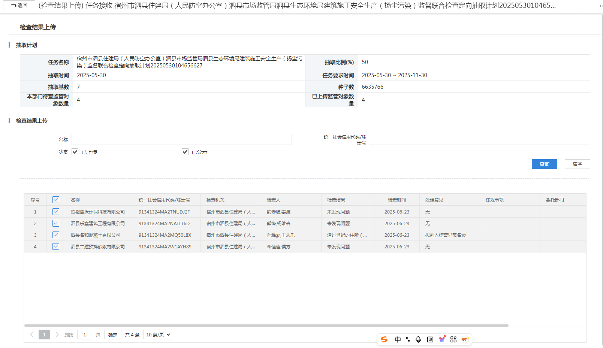Click company name 泗县乐鑫建筑工程有限公司
Image resolution: width=603 pixels, height=348 pixels.
click(x=98, y=223)
